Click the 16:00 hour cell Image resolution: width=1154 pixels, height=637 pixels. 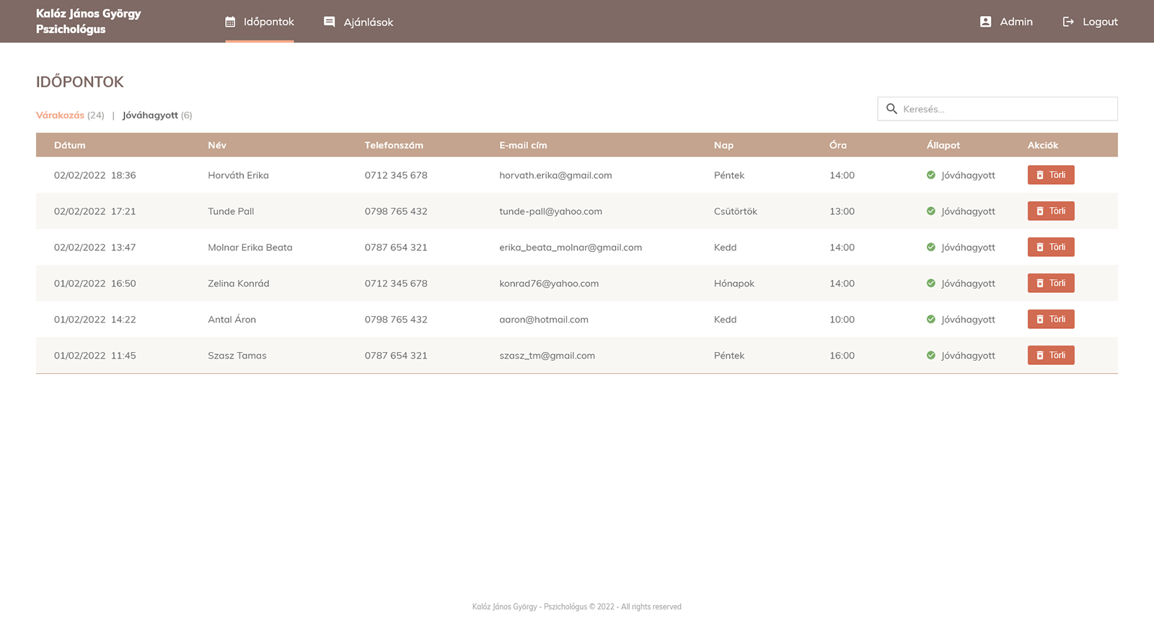(842, 356)
